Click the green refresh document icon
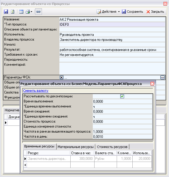The width and height of the screenshot is (169, 177). pos(12,12)
